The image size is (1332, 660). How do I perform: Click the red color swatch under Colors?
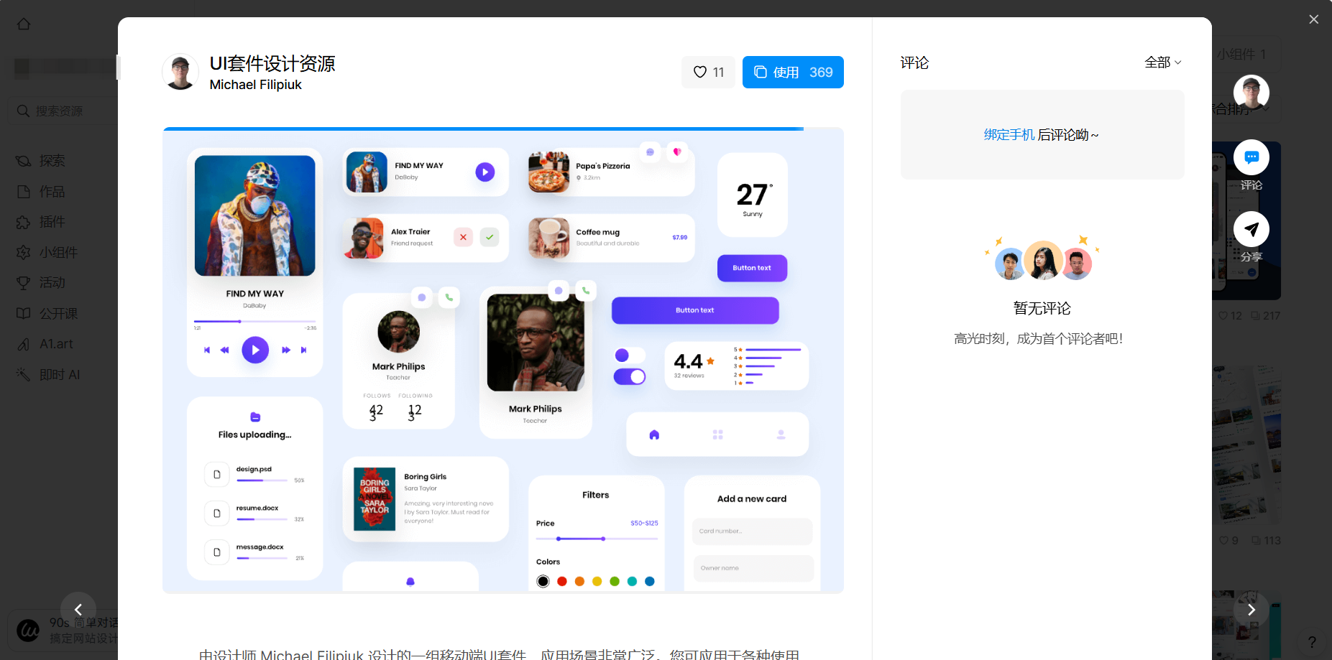click(x=562, y=582)
